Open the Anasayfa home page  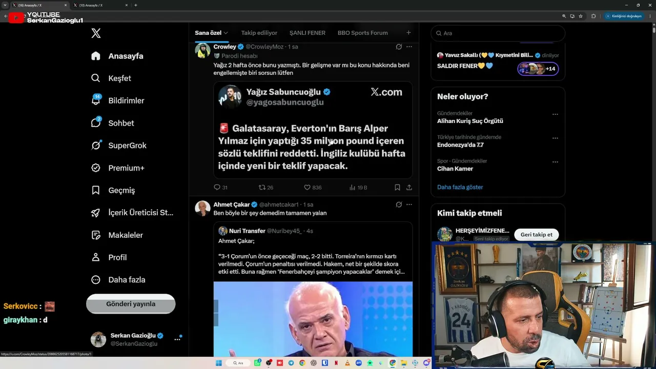click(x=117, y=56)
